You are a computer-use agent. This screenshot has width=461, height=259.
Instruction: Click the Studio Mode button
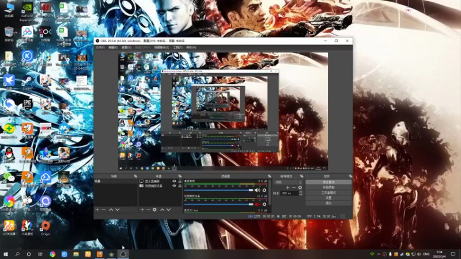[328, 193]
